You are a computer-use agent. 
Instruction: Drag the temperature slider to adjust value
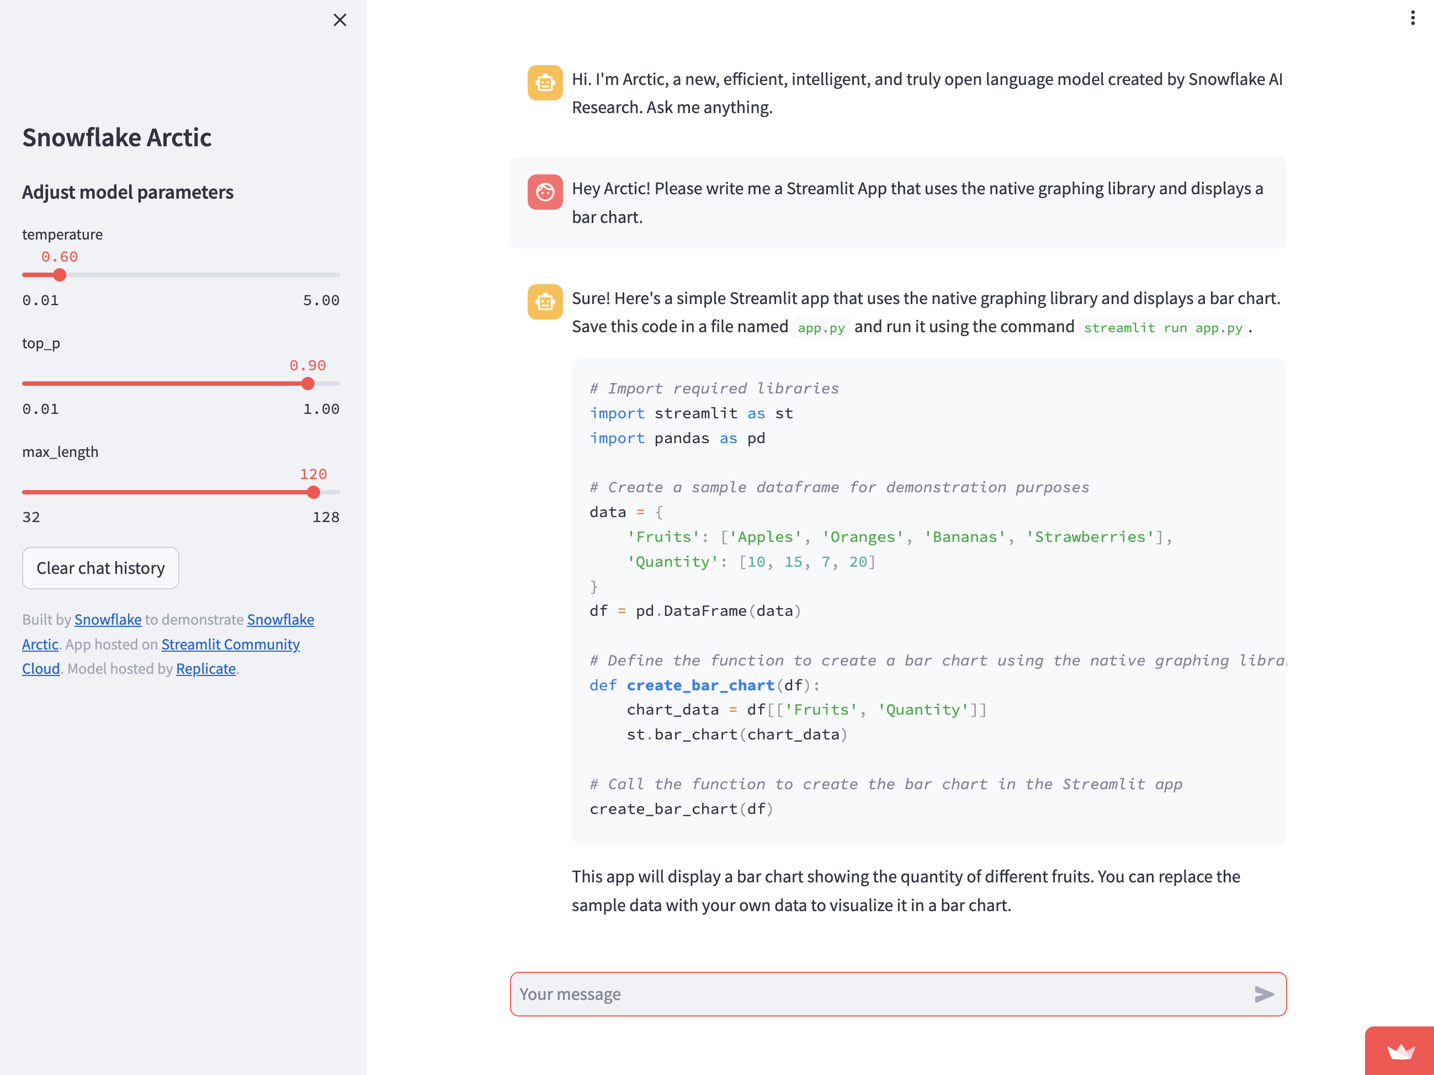(x=60, y=275)
